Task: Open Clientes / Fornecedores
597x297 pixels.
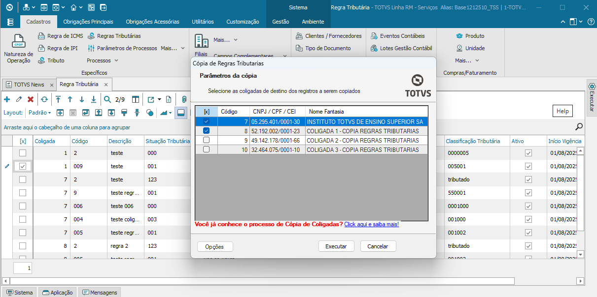Action: click(x=328, y=36)
